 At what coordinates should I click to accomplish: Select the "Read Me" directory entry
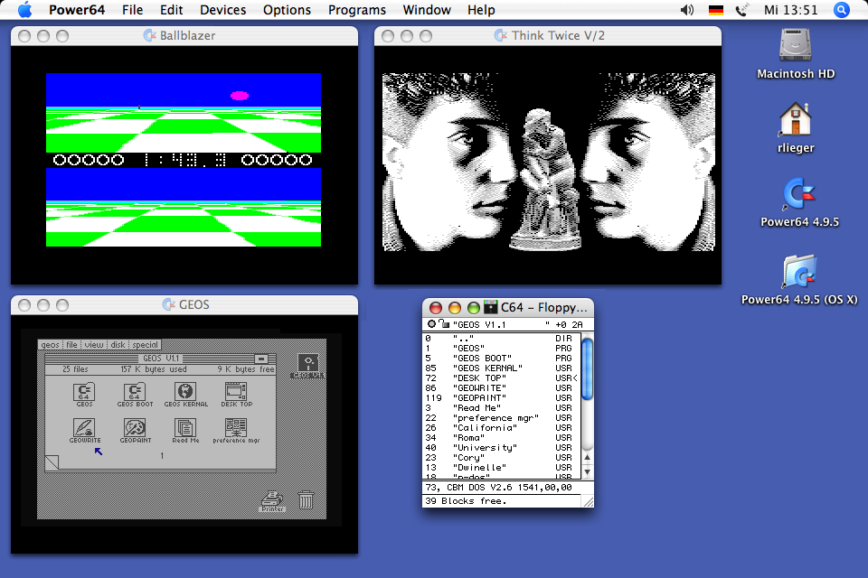pos(502,407)
